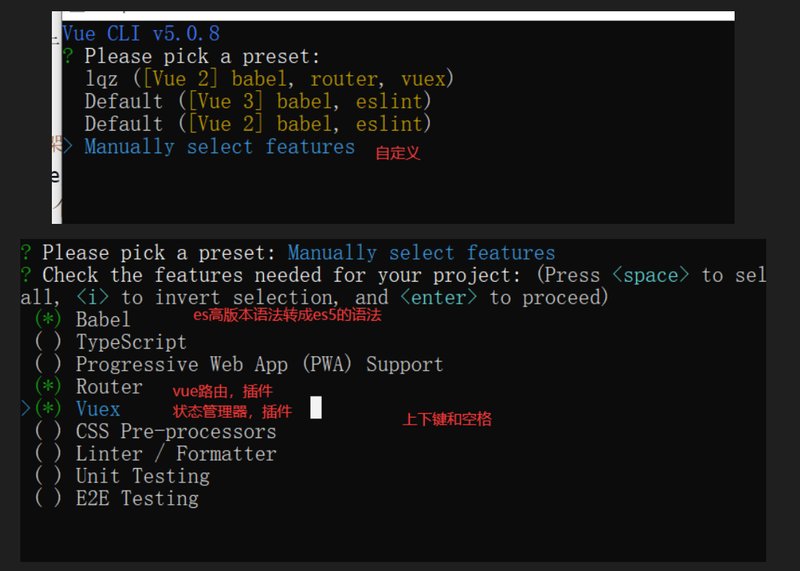Screen dimensions: 800x571
Task: Select Manually select features in top preset list
Action: (219, 147)
